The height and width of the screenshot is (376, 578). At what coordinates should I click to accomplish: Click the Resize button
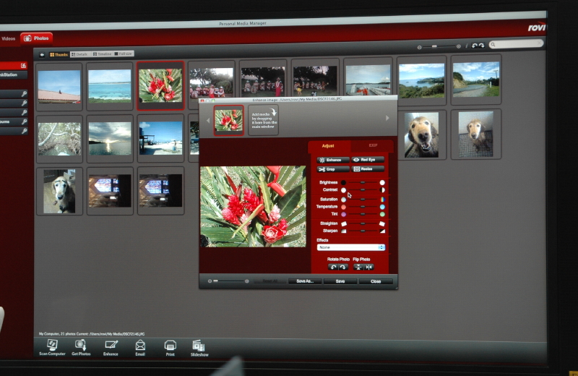368,169
